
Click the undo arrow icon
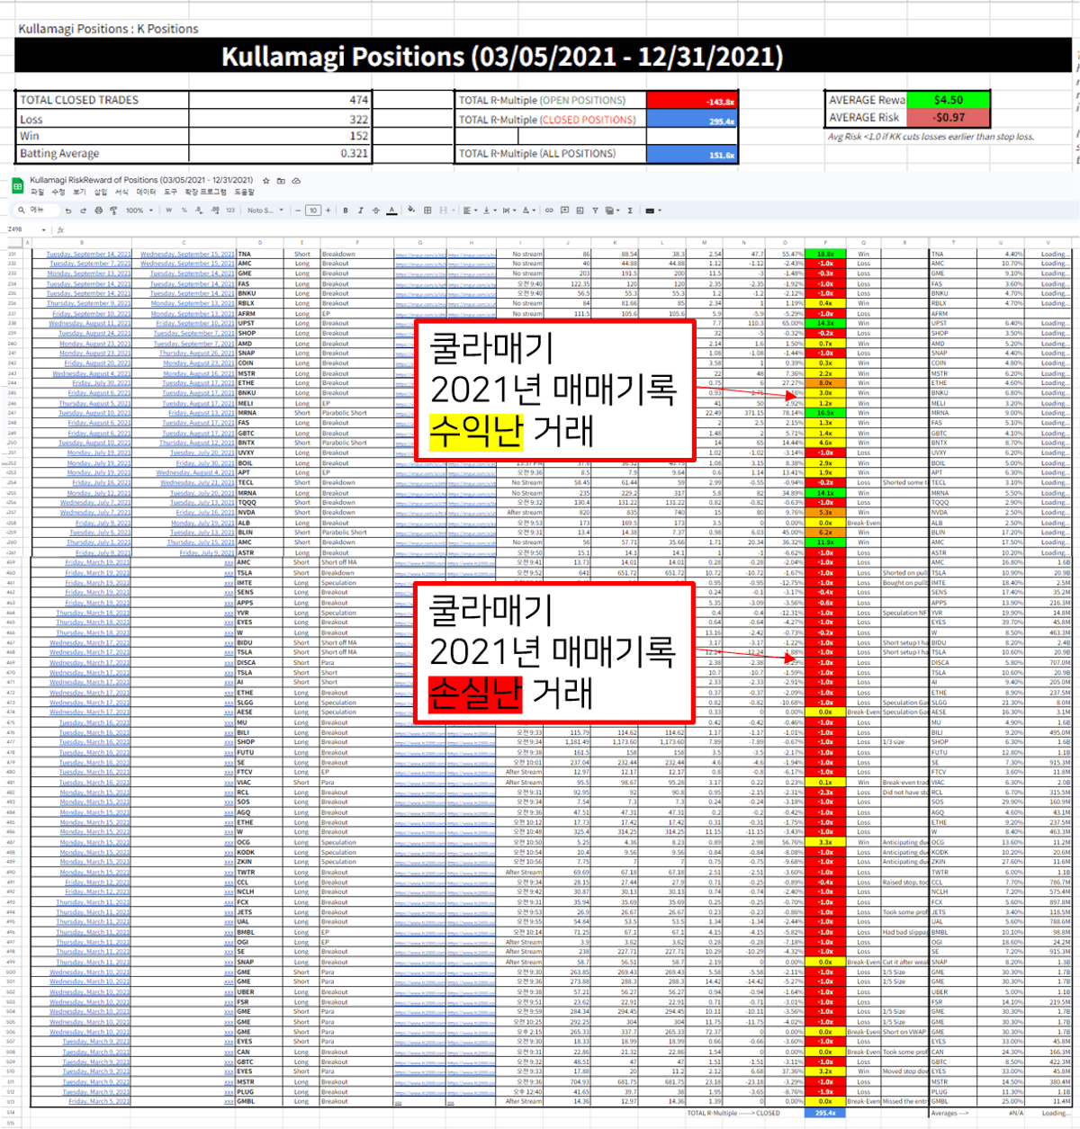coord(67,211)
